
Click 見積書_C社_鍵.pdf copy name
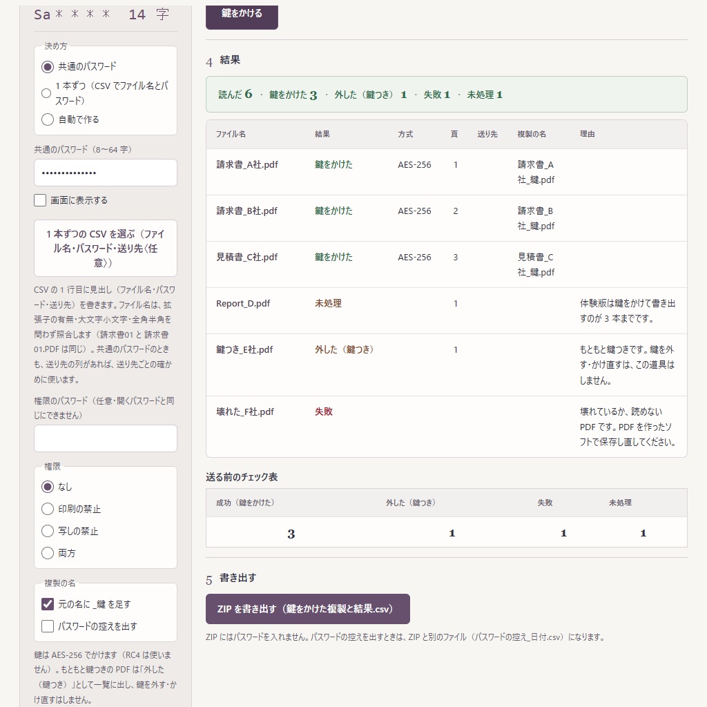tap(536, 264)
